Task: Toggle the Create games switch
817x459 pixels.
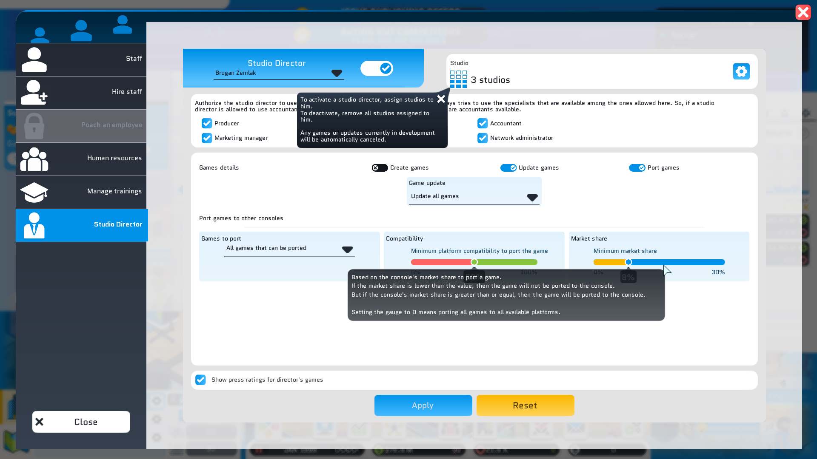Action: [x=380, y=168]
